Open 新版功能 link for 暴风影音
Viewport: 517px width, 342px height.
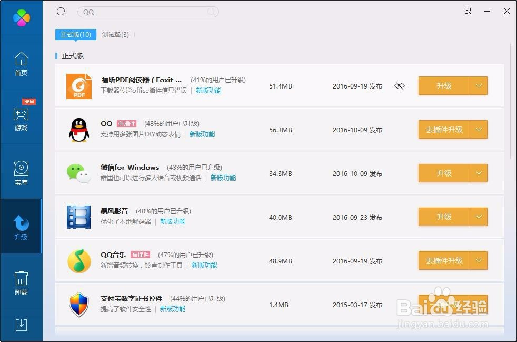coord(173,221)
